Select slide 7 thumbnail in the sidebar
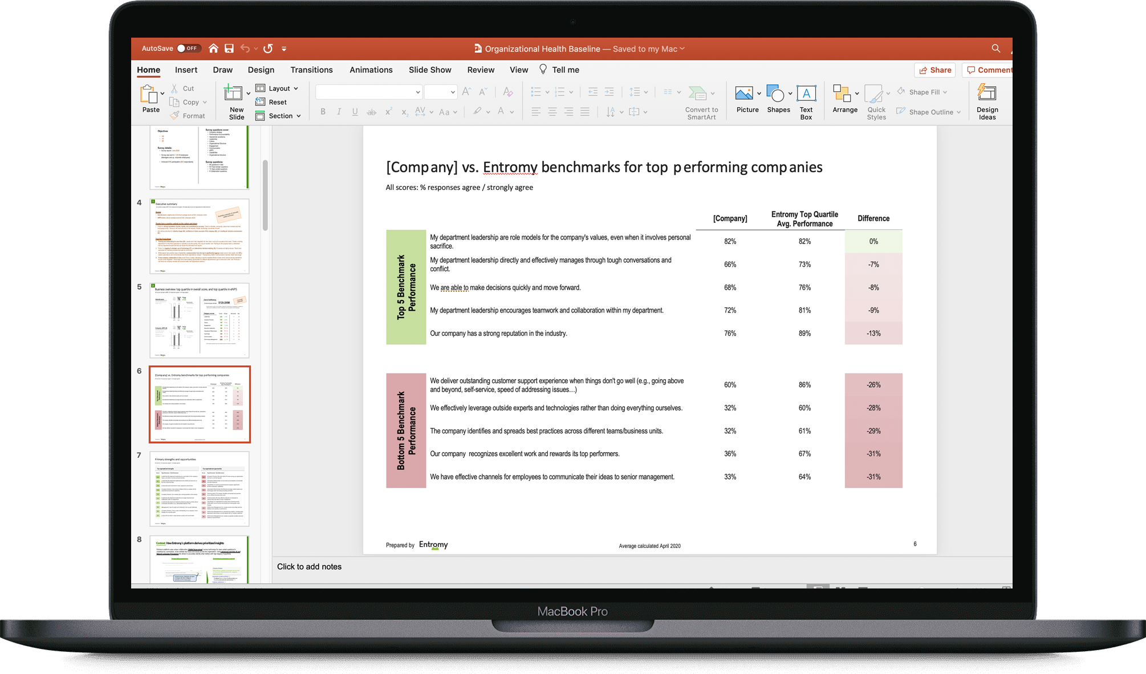The height and width of the screenshot is (674, 1146). point(200,489)
